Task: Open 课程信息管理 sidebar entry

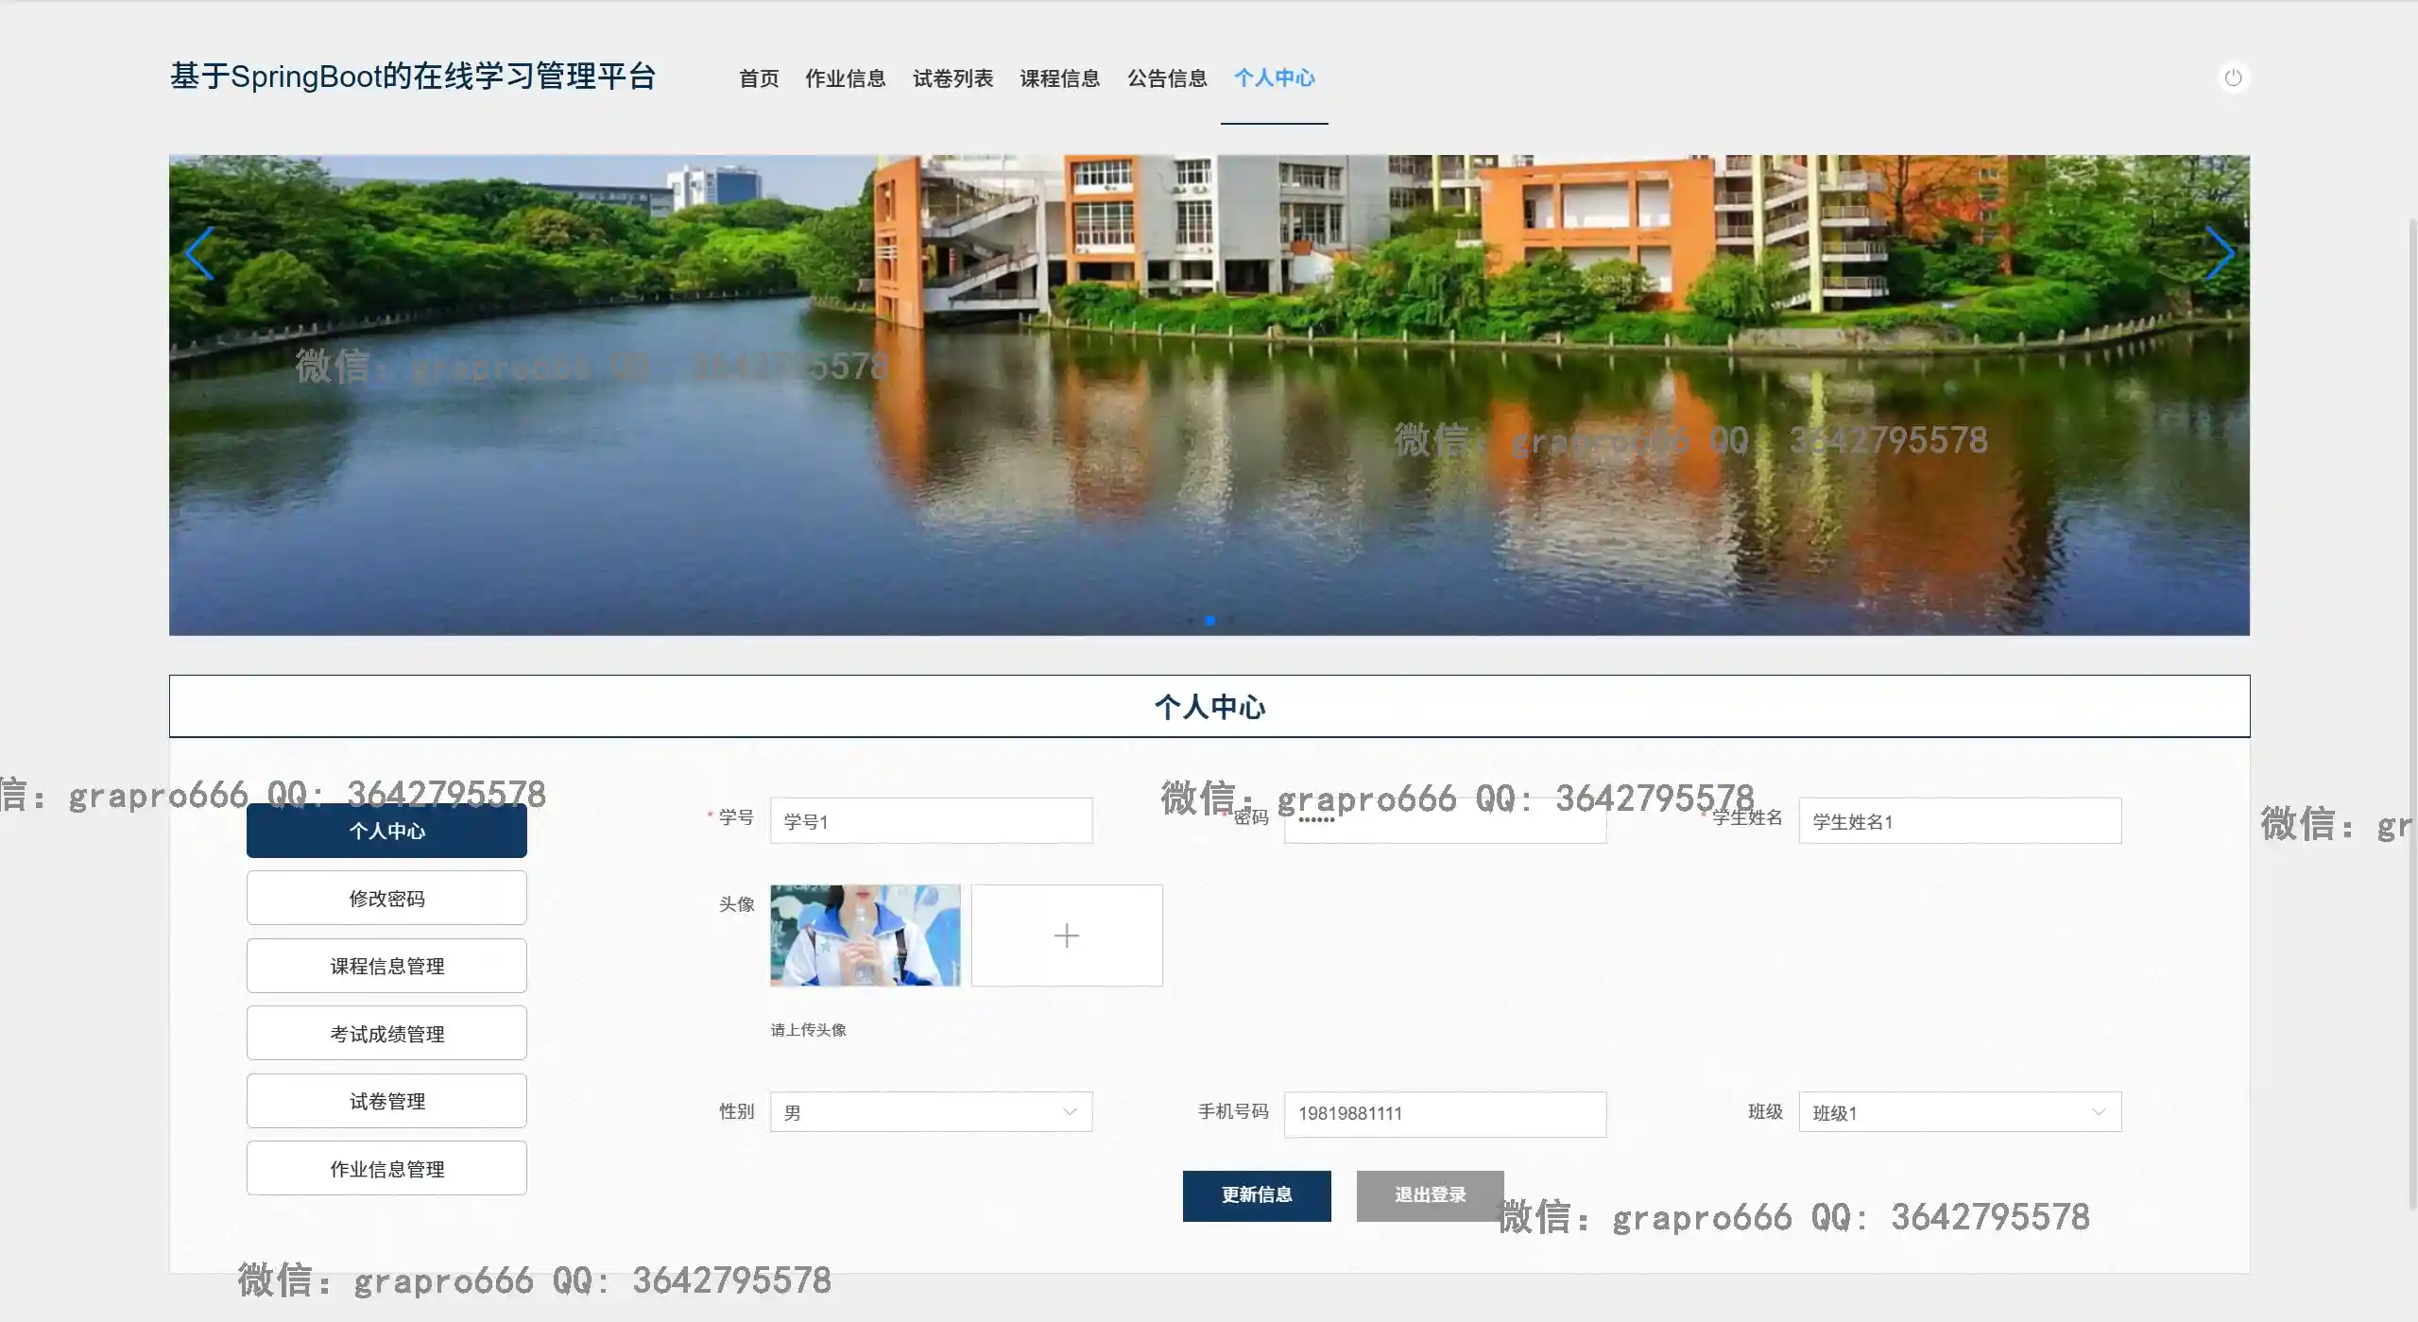Action: (x=386, y=966)
